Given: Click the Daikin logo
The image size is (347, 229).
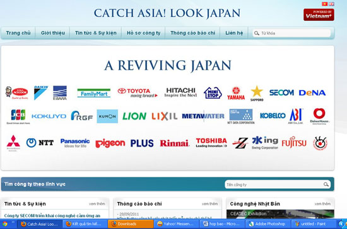Looking at the screenshot, I should 41,92.
